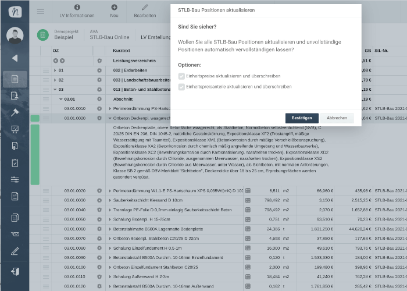Expand Schalung Bodenpl. H 15-25cm position
This screenshot has width=407, height=291.
pos(110,219)
